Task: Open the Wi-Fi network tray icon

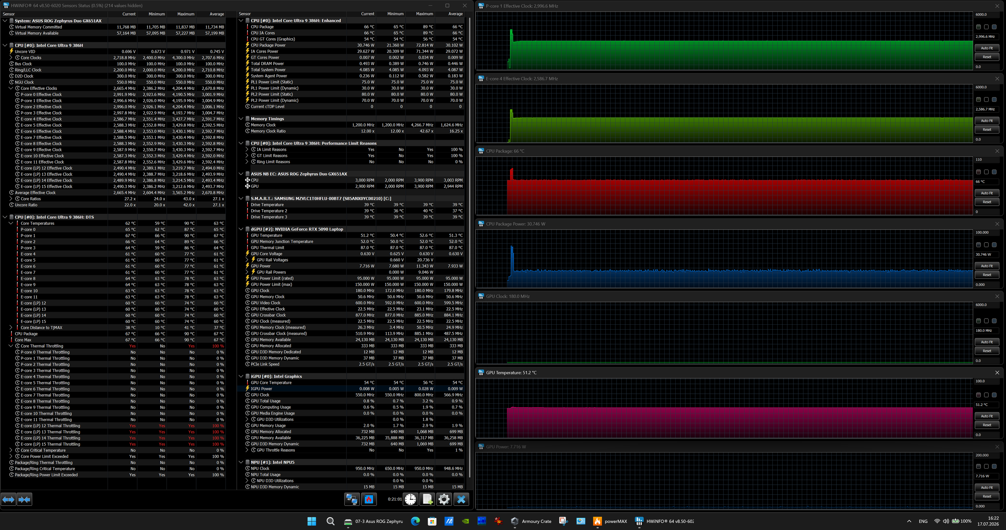Action: [937, 521]
